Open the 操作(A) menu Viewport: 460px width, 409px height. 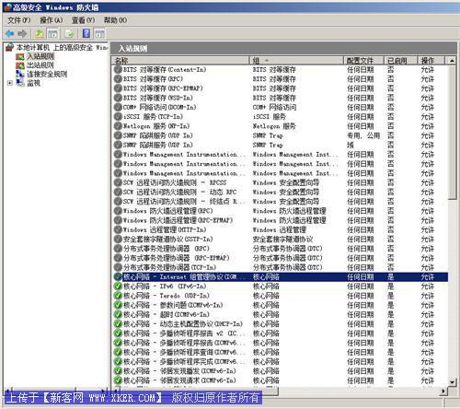tap(52, 20)
